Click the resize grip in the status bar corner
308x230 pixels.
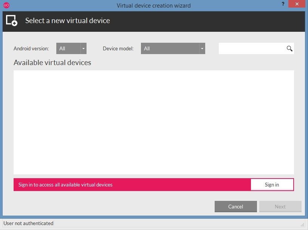[302, 224]
